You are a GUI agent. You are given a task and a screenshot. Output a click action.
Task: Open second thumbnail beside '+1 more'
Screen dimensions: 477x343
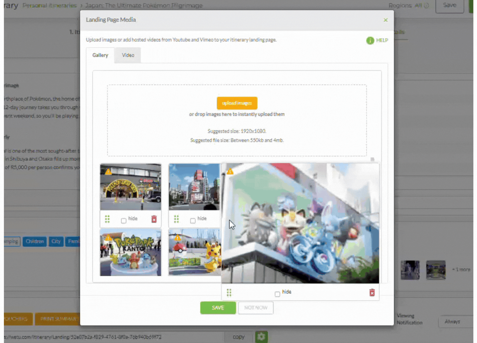(x=436, y=270)
